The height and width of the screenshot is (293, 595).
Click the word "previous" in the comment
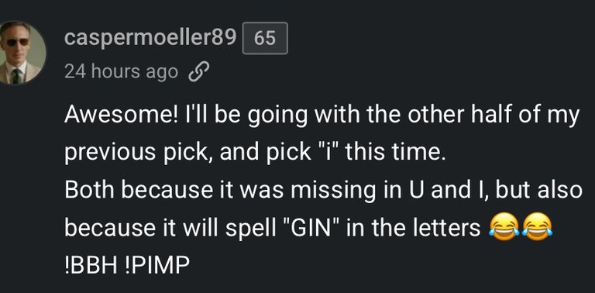click(110, 153)
